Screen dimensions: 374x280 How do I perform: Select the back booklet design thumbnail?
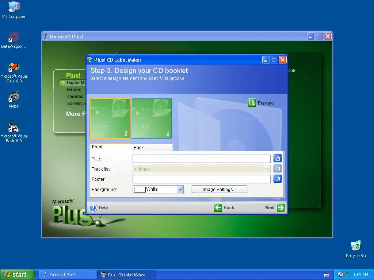[152, 118]
